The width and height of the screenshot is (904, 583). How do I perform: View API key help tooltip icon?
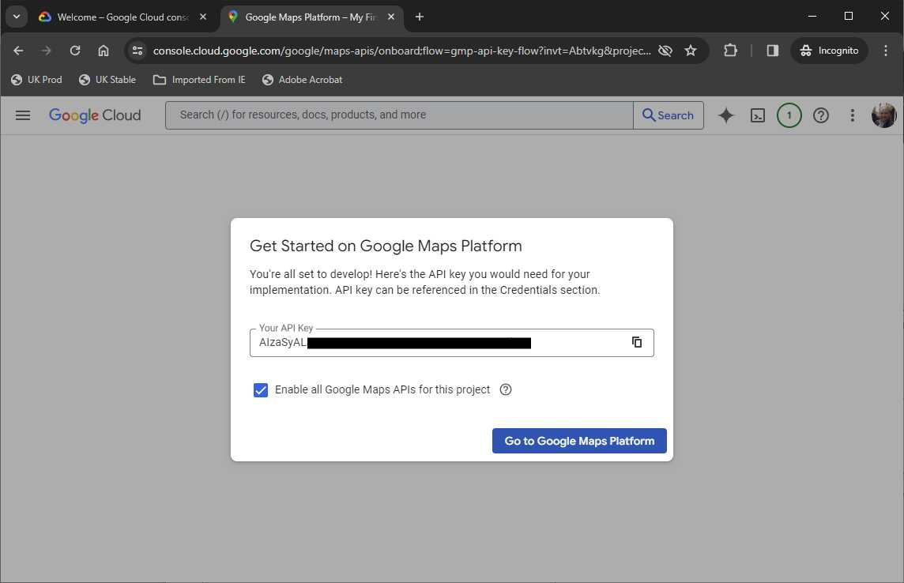pos(506,389)
